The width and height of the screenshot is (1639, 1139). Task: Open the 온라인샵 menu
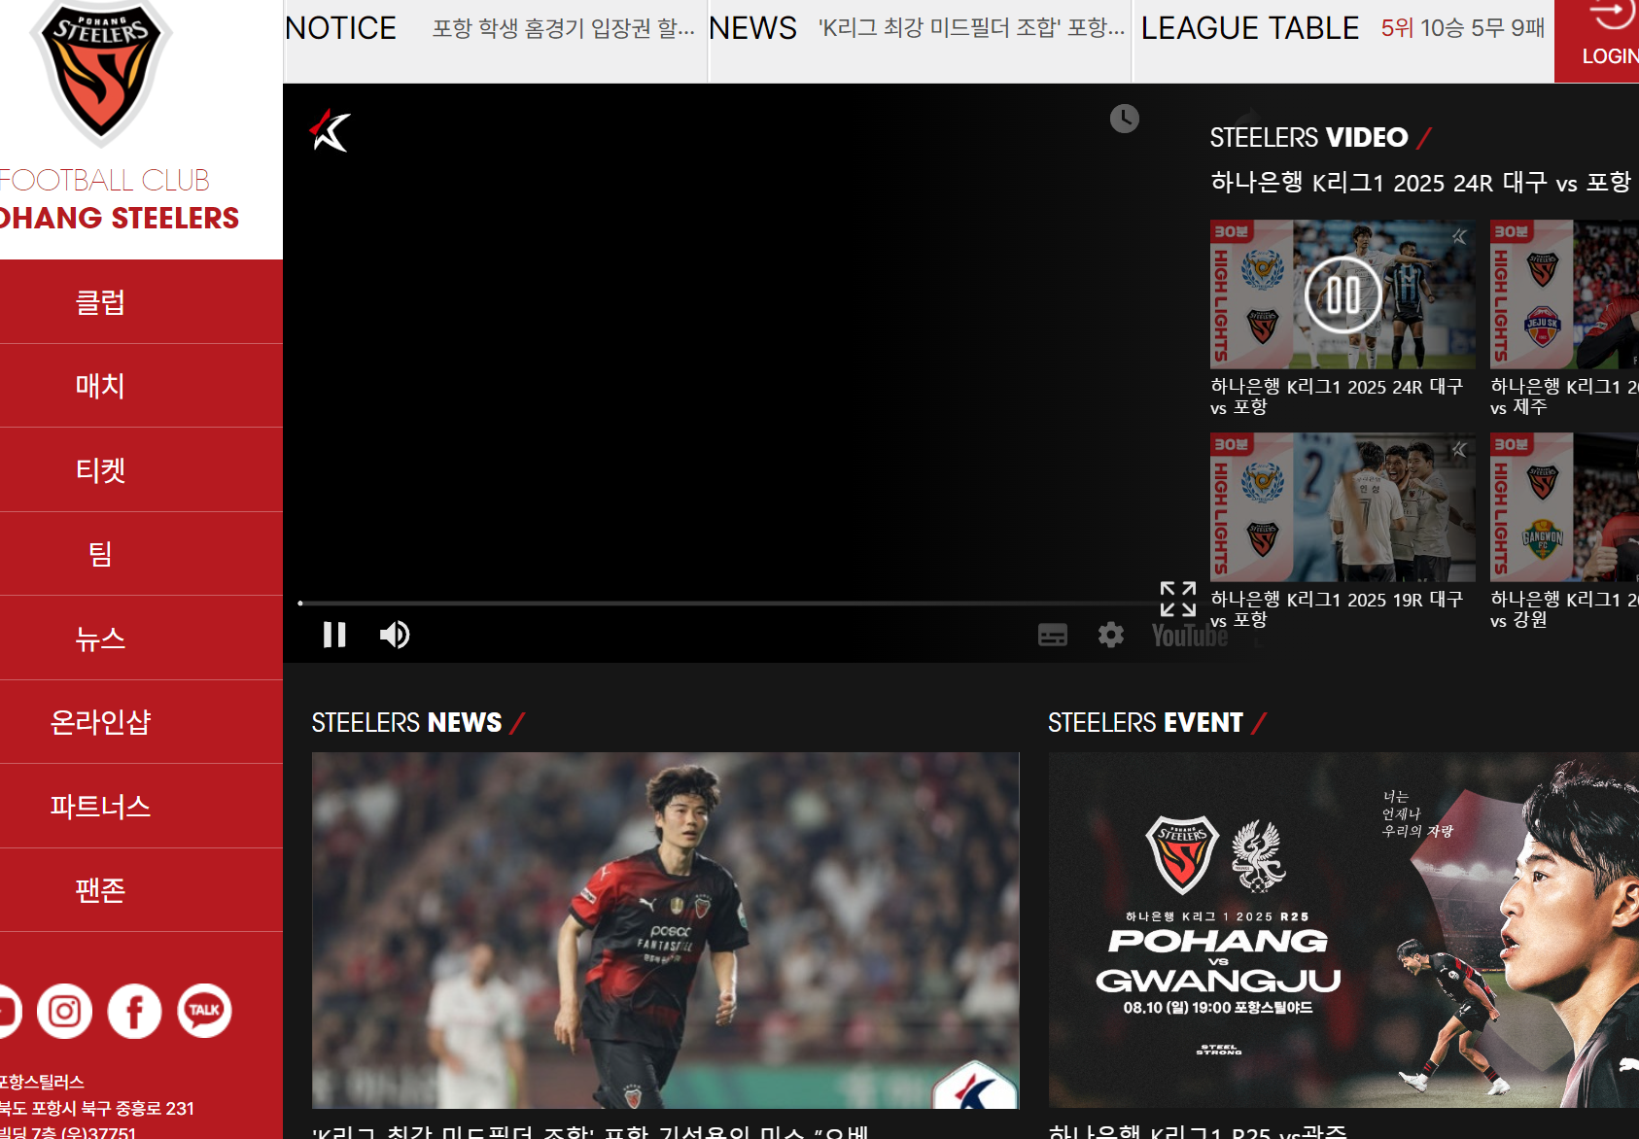coord(101,722)
